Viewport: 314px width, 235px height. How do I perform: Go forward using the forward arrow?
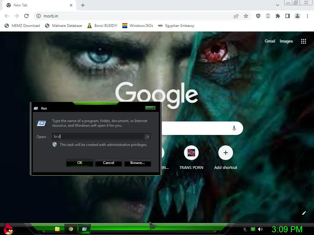[x=17, y=16]
